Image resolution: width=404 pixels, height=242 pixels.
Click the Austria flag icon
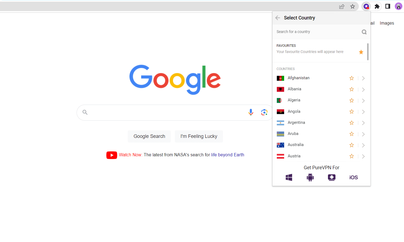280,156
